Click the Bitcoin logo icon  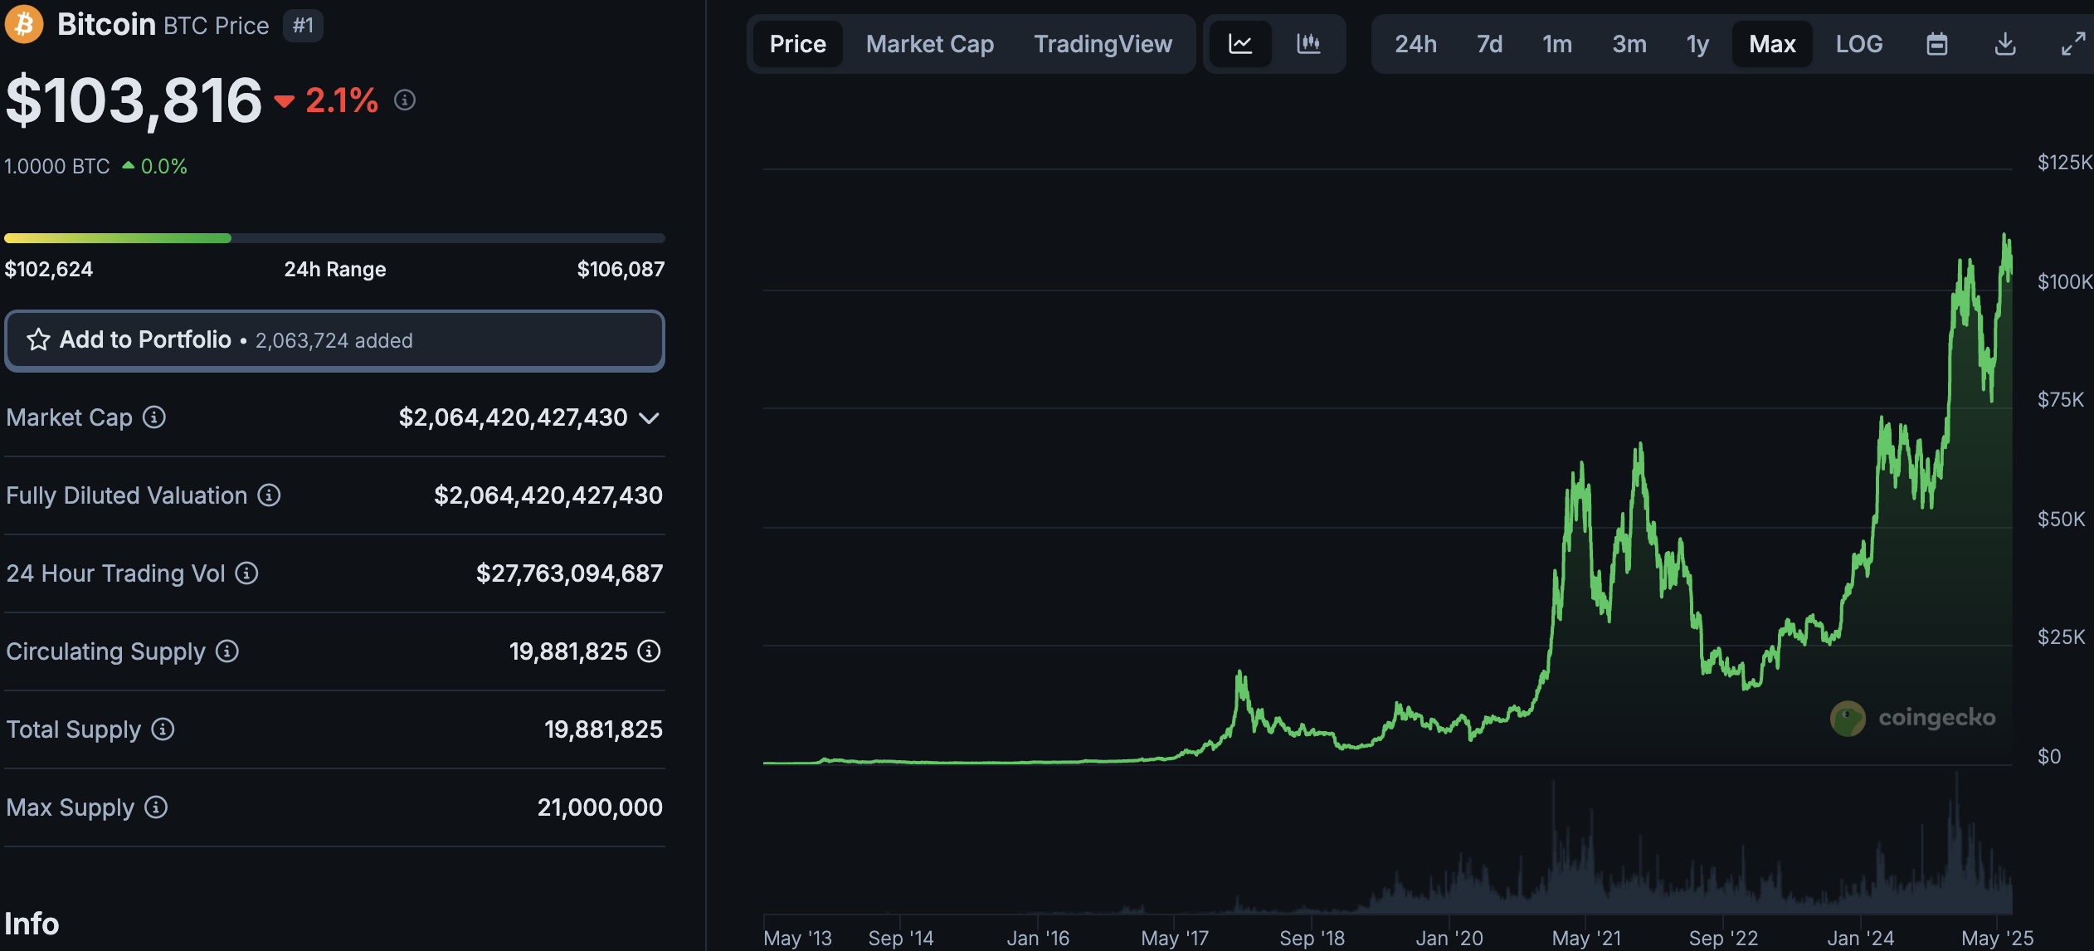pyautogui.click(x=24, y=24)
